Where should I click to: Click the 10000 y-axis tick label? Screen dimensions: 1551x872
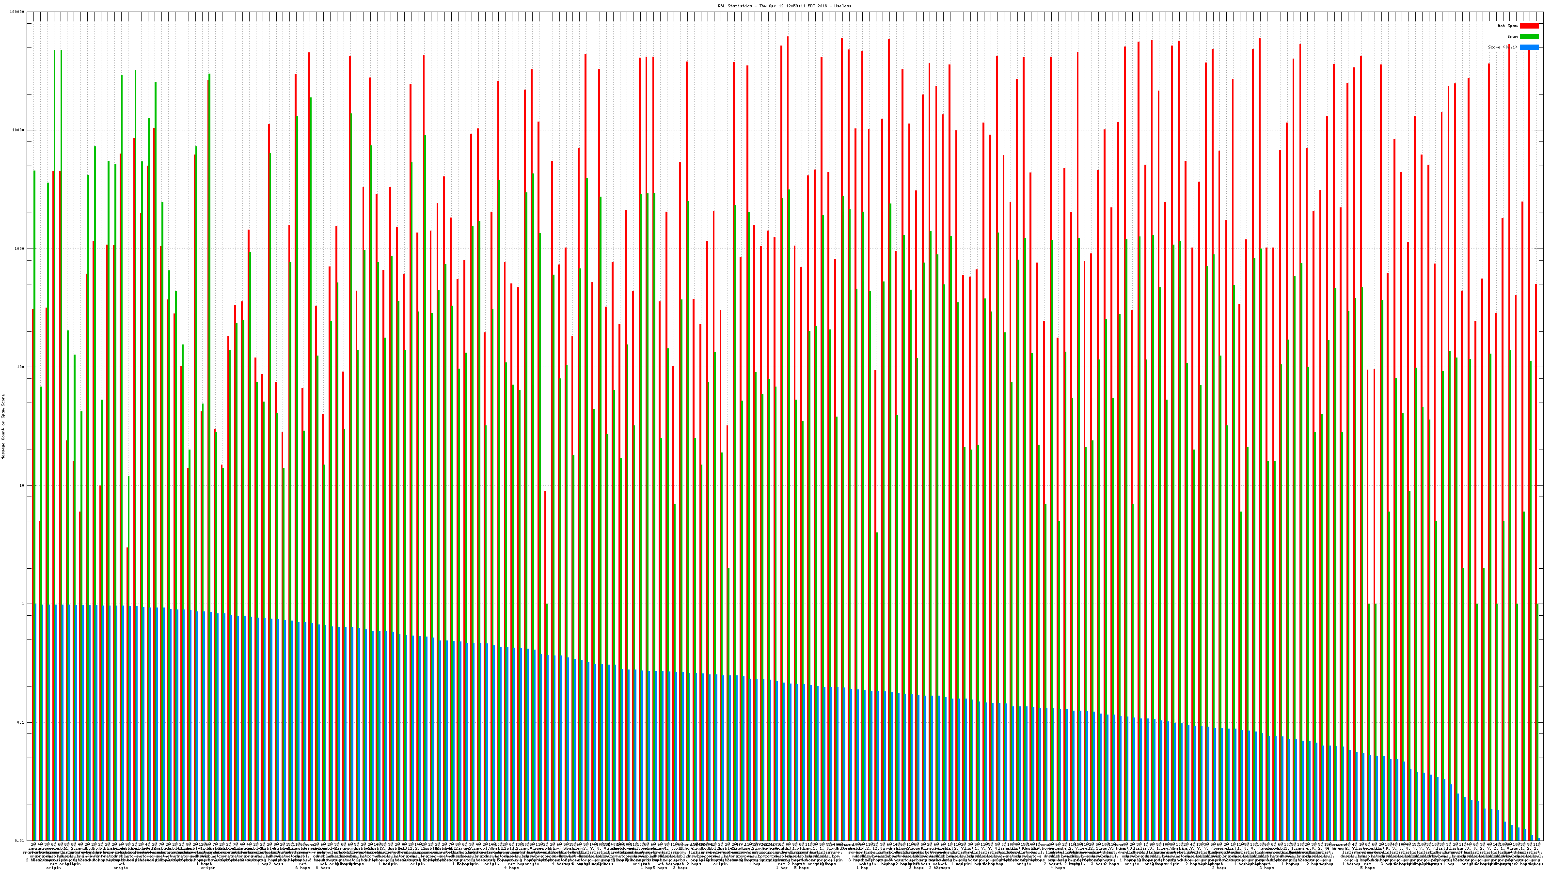(x=19, y=131)
